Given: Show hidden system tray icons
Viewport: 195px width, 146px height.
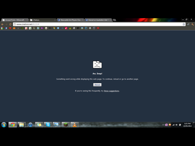Looking at the screenshot, I should pos(163,125).
